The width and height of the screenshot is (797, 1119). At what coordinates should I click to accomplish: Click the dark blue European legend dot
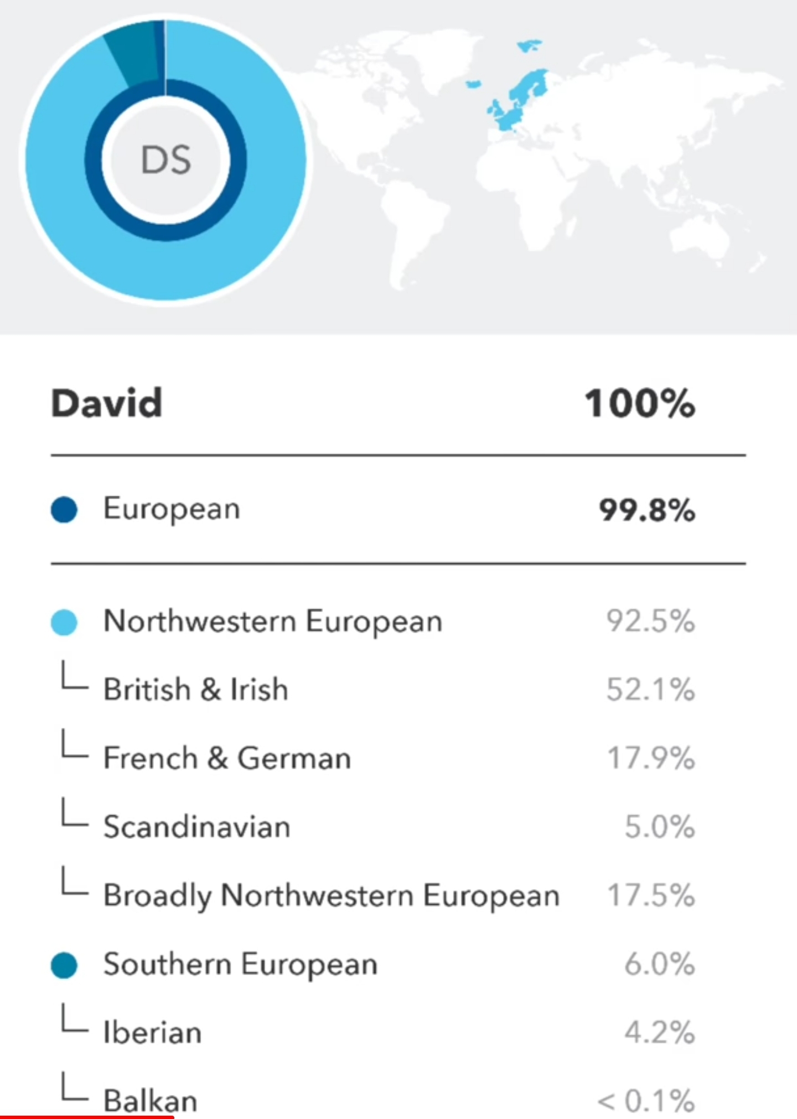tap(64, 510)
